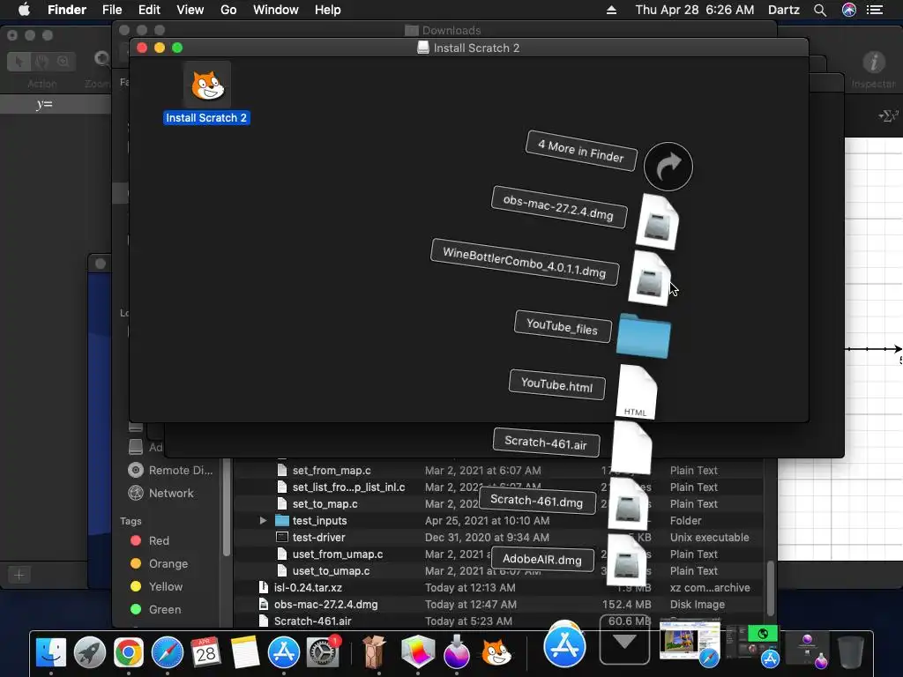Select obs-mac-27.2.4.dmg row in Downloads list

(499, 604)
